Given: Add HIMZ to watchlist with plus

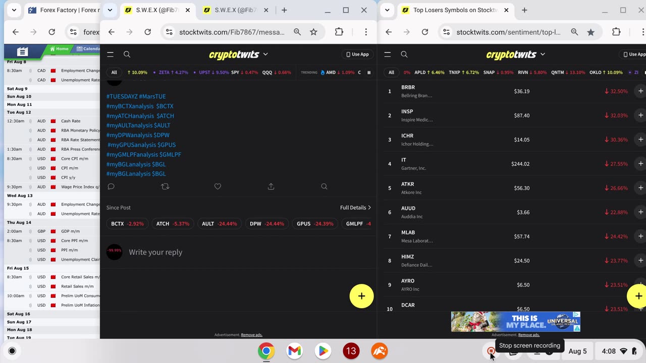Looking at the screenshot, I should tap(640, 261).
